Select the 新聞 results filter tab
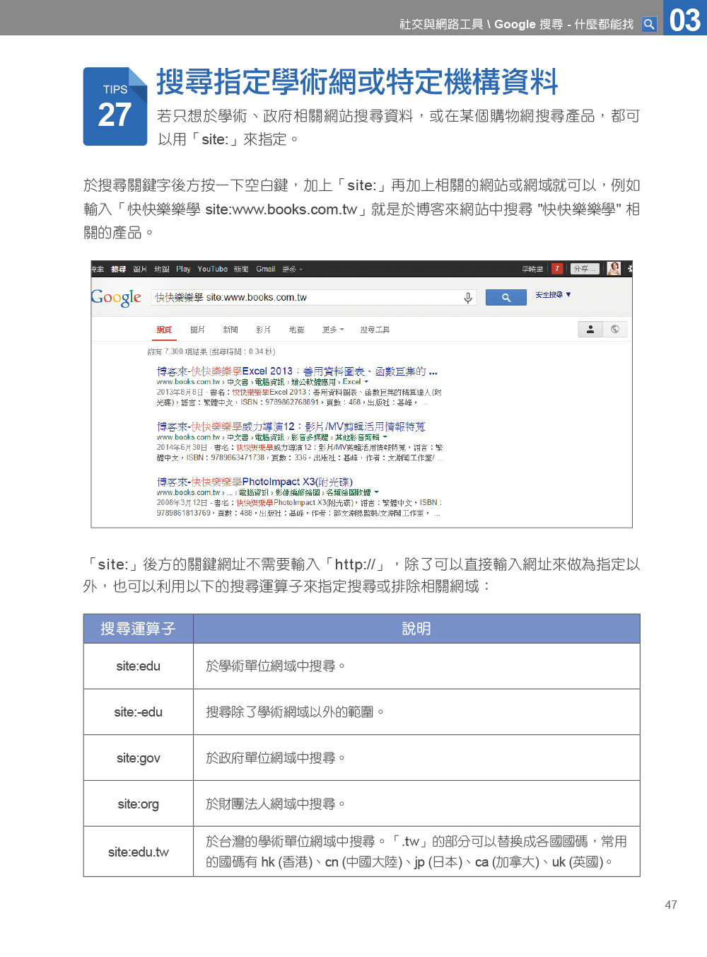 230,330
